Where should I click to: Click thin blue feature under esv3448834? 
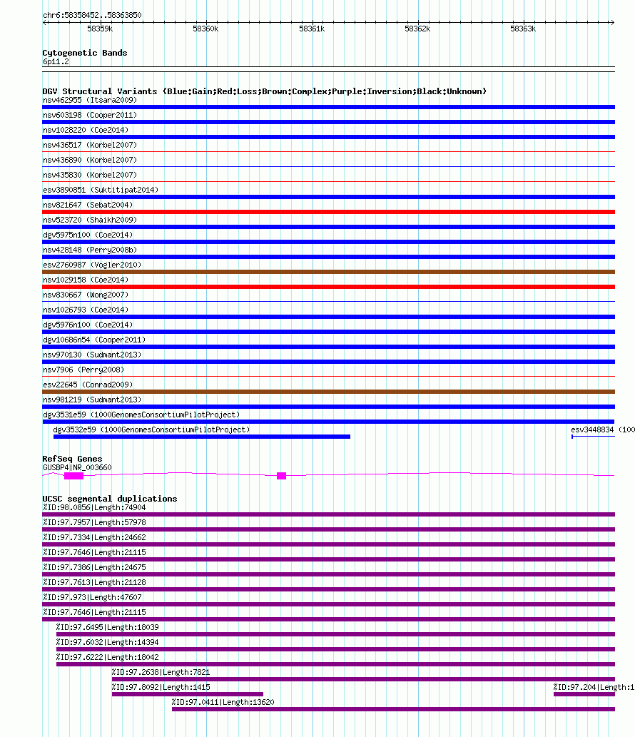pos(593,437)
